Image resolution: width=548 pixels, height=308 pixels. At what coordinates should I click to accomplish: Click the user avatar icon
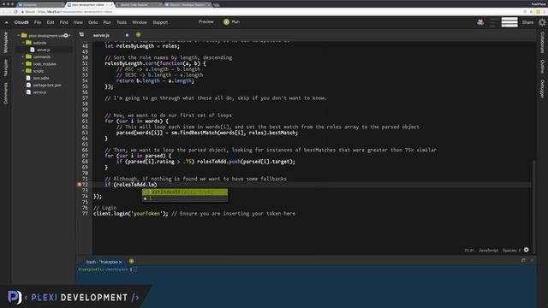point(480,22)
